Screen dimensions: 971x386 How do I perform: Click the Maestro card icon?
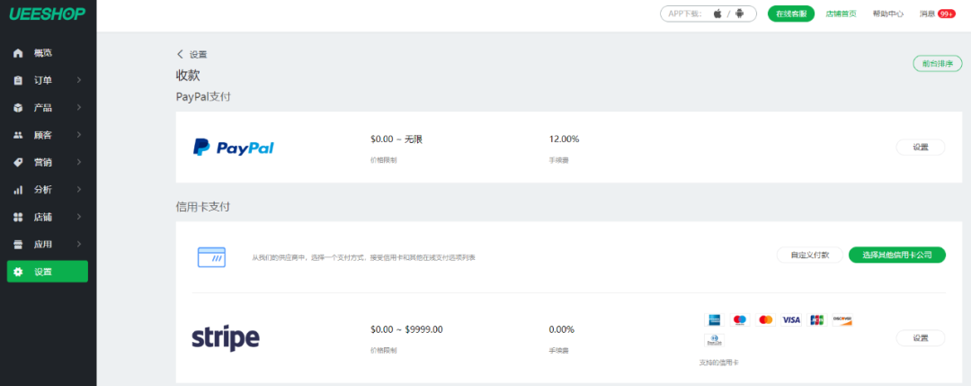pyautogui.click(x=739, y=319)
